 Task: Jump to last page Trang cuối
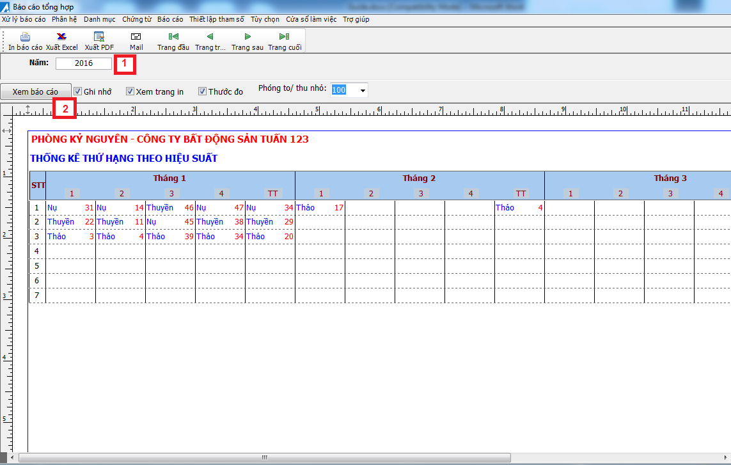[x=285, y=37]
